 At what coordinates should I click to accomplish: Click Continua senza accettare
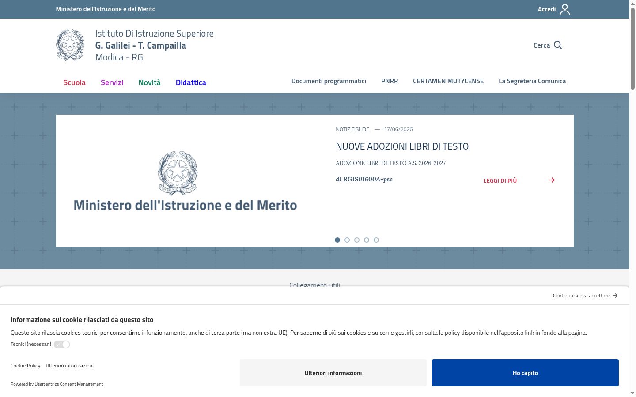[x=581, y=296]
